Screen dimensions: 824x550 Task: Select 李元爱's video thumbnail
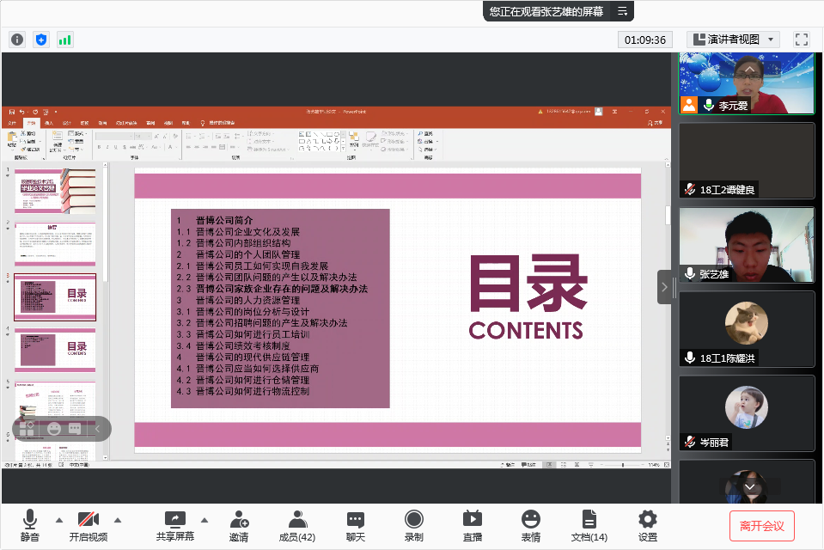tap(747, 83)
